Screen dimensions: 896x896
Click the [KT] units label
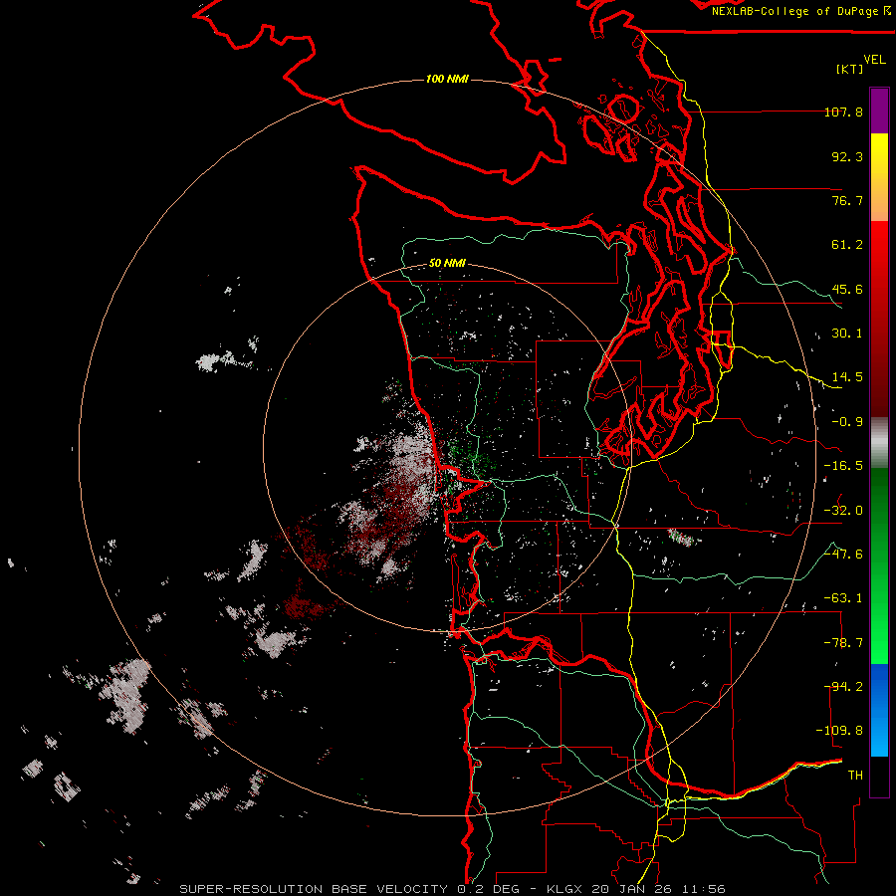point(850,69)
